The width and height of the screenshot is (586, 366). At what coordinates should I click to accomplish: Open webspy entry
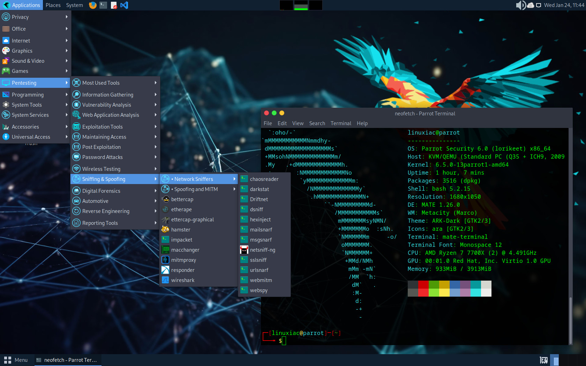[x=264, y=290]
